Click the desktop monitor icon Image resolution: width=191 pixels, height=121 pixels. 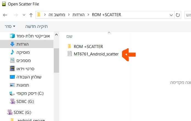click(12, 77)
